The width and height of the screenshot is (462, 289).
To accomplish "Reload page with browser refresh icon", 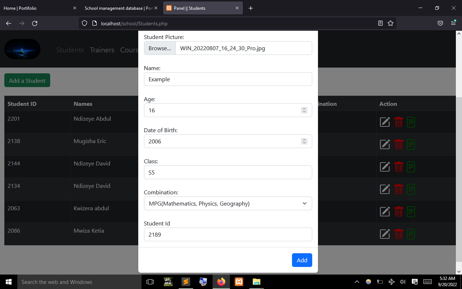I will (35, 23).
